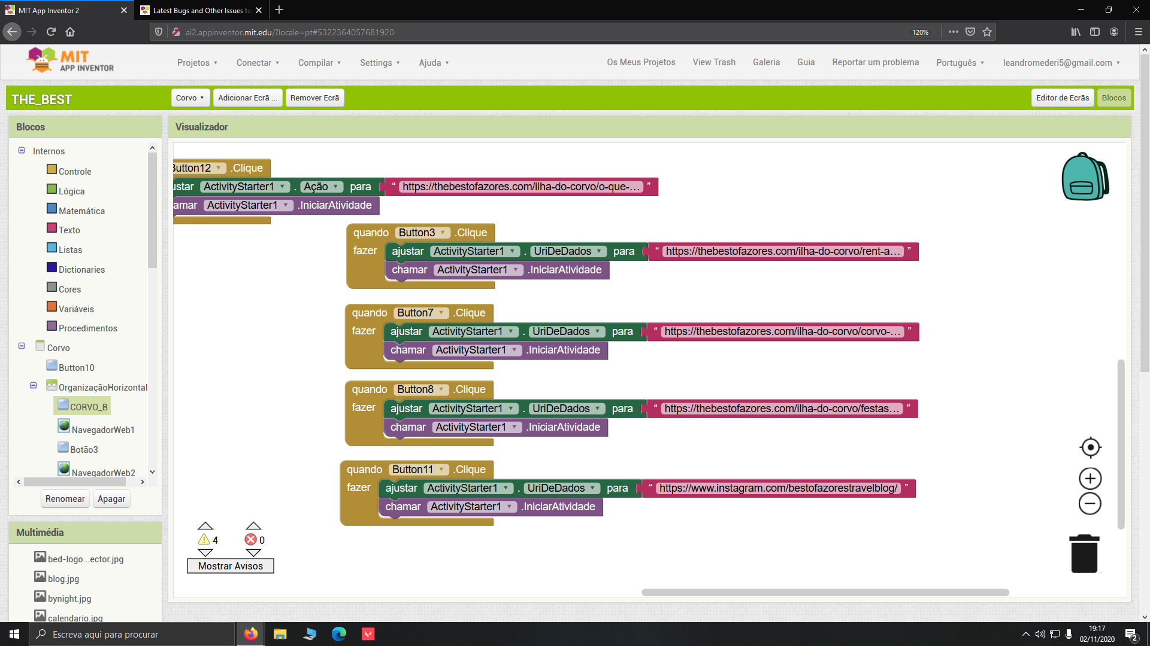Open the Corvo screen selector dropdown
Viewport: 1150px width, 646px height.
click(190, 97)
